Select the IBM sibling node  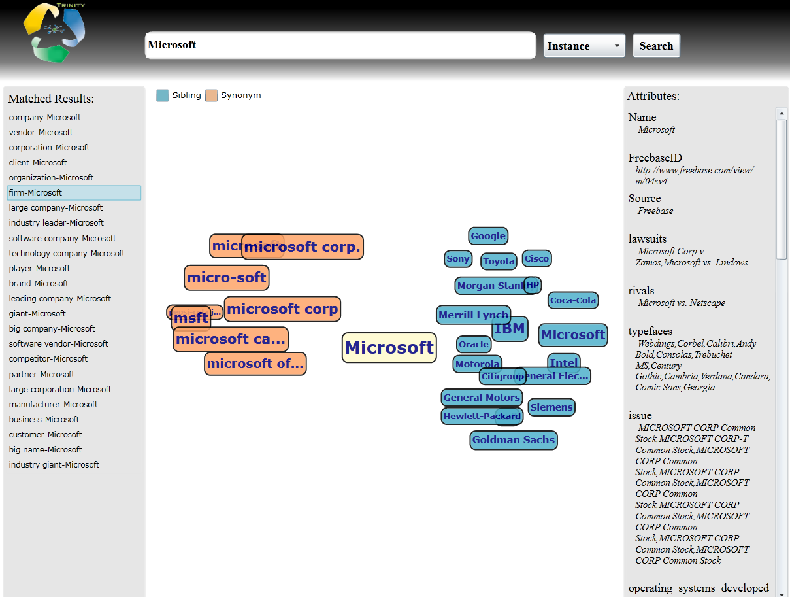coord(510,329)
